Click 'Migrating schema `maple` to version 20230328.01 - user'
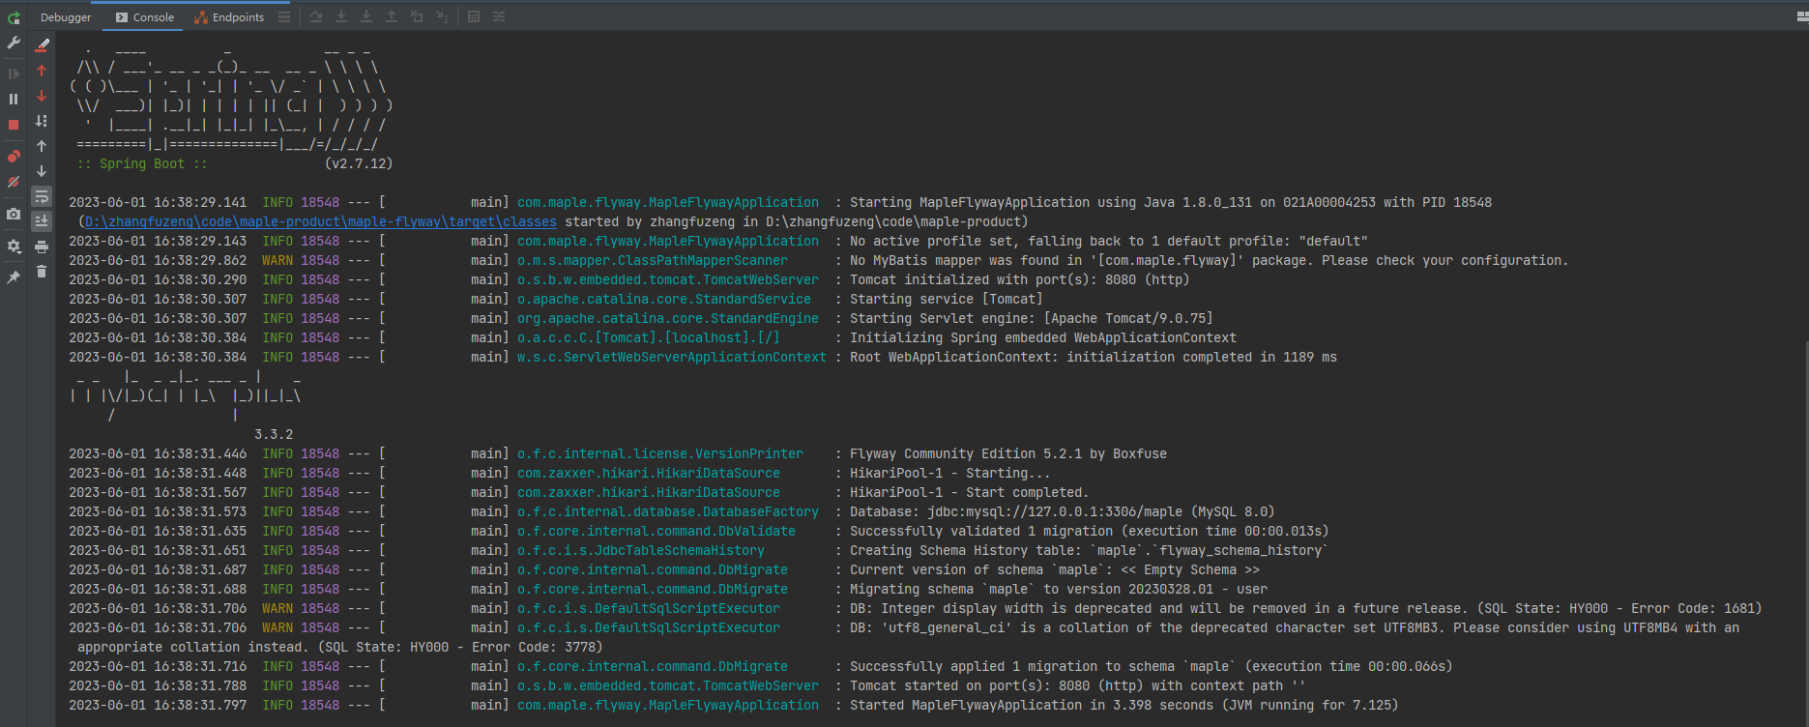The height and width of the screenshot is (727, 1809). coord(1059,589)
